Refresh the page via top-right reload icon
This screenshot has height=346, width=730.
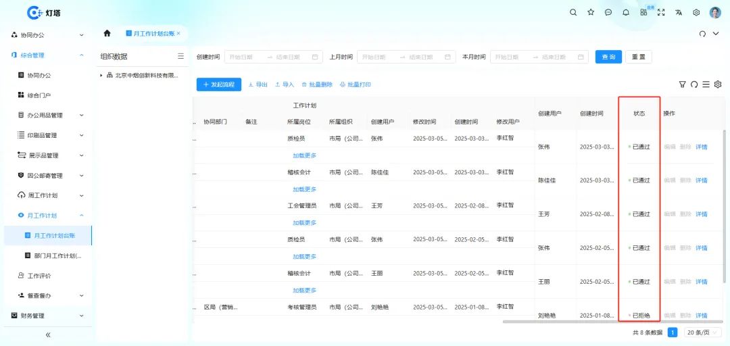[x=702, y=34]
